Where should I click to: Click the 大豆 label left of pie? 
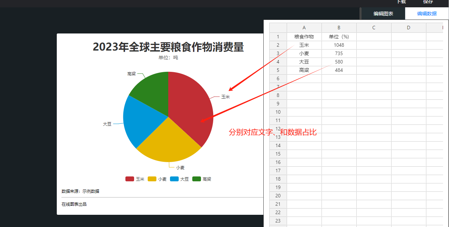[x=107, y=124]
